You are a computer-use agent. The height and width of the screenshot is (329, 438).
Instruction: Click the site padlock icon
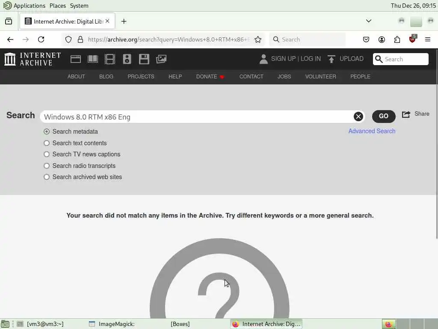(x=80, y=39)
